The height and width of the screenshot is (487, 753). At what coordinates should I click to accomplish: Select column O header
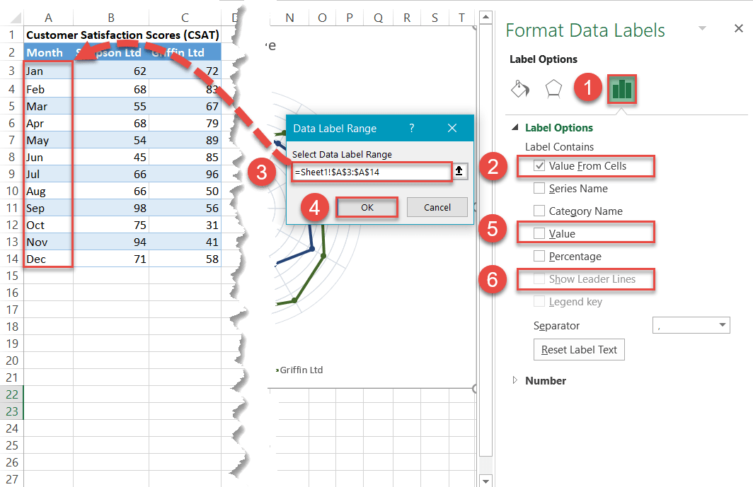[322, 18]
